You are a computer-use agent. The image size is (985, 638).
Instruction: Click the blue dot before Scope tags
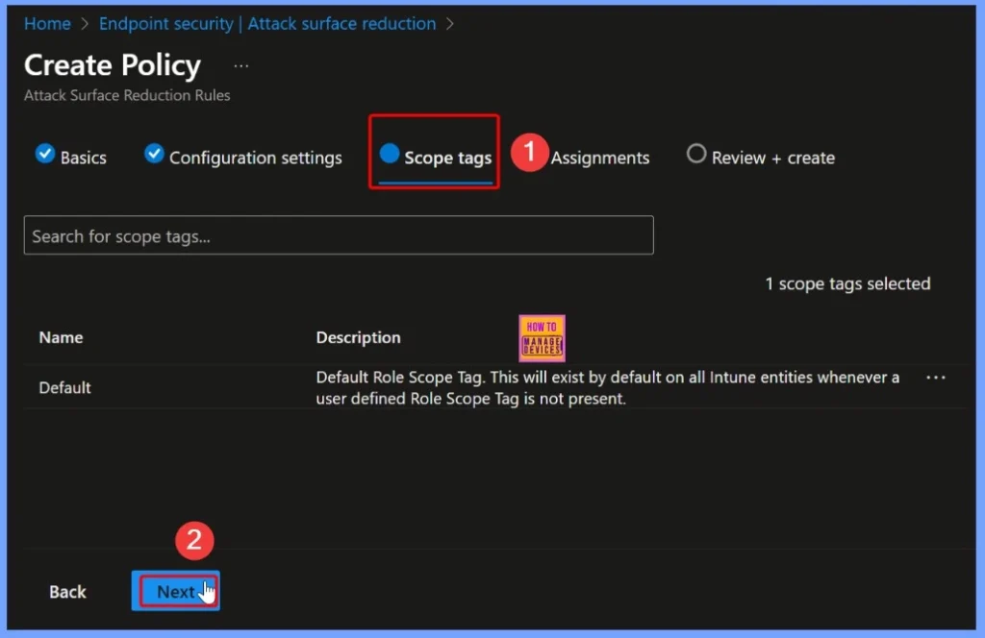click(x=390, y=154)
